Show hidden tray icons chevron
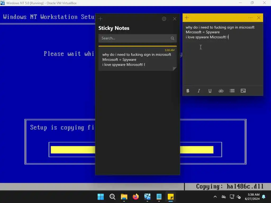Image resolution: width=271 pixels, height=203 pixels. 215,197
